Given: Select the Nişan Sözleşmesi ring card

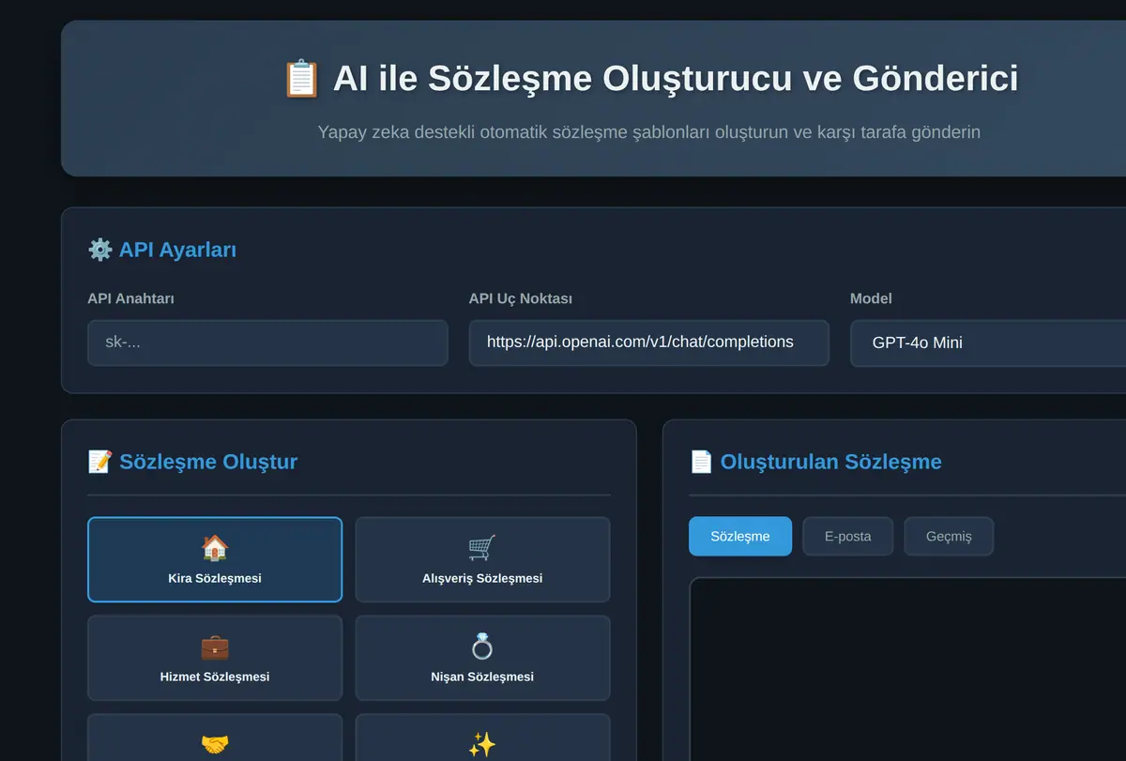Looking at the screenshot, I should point(482,658).
